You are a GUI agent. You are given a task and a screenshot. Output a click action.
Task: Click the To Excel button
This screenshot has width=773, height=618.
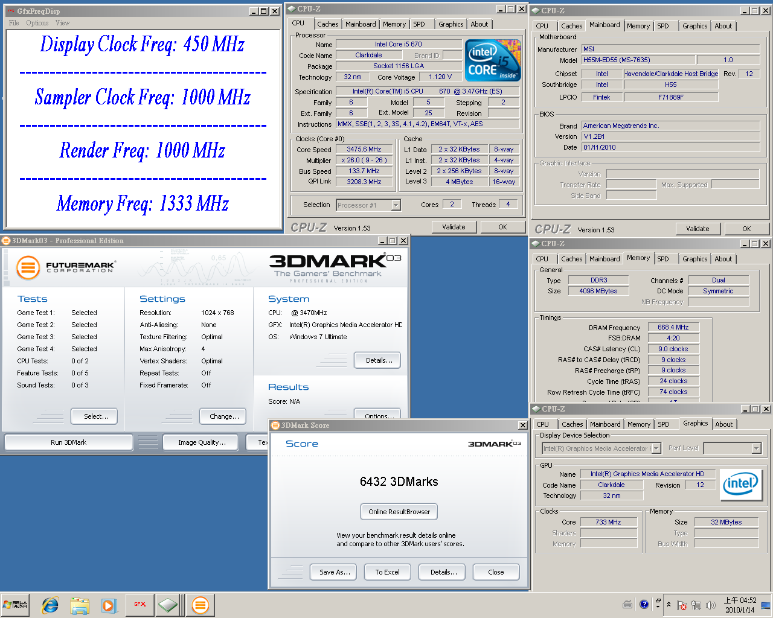387,572
